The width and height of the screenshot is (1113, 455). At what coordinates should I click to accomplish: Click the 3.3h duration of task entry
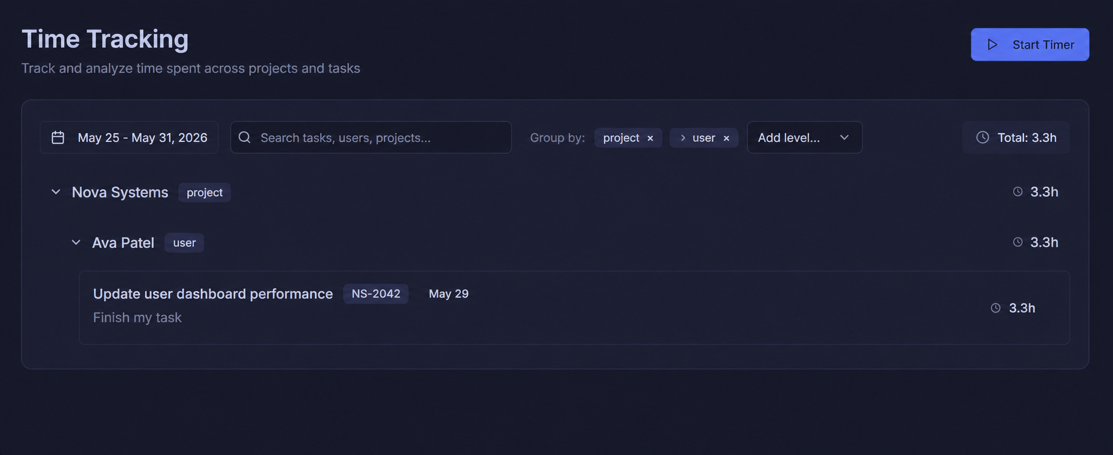coord(1022,308)
